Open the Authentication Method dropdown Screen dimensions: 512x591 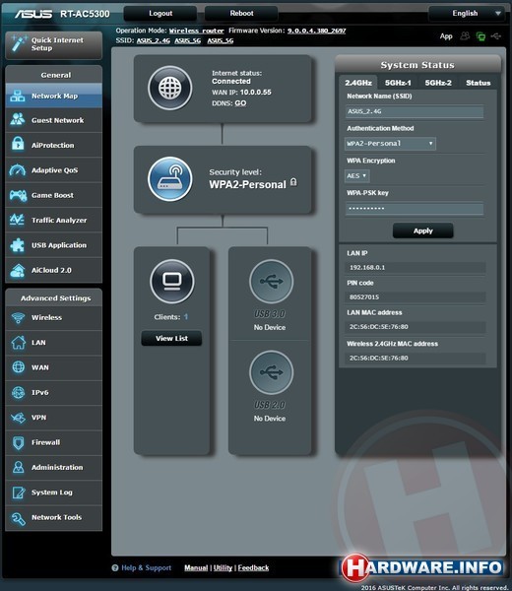[390, 144]
